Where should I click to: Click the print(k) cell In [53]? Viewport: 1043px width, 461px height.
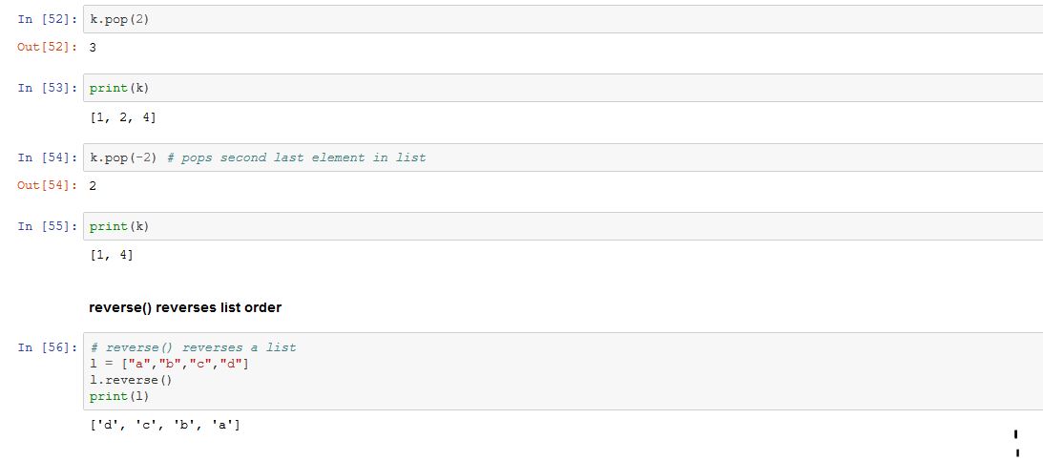[563, 88]
